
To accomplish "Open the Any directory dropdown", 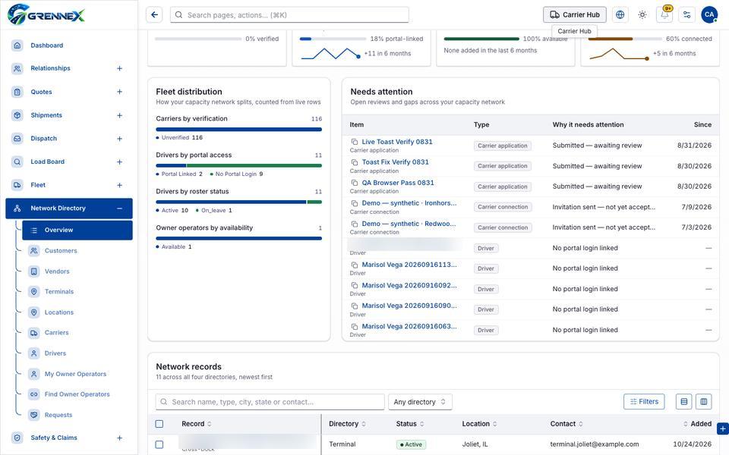I will point(420,402).
